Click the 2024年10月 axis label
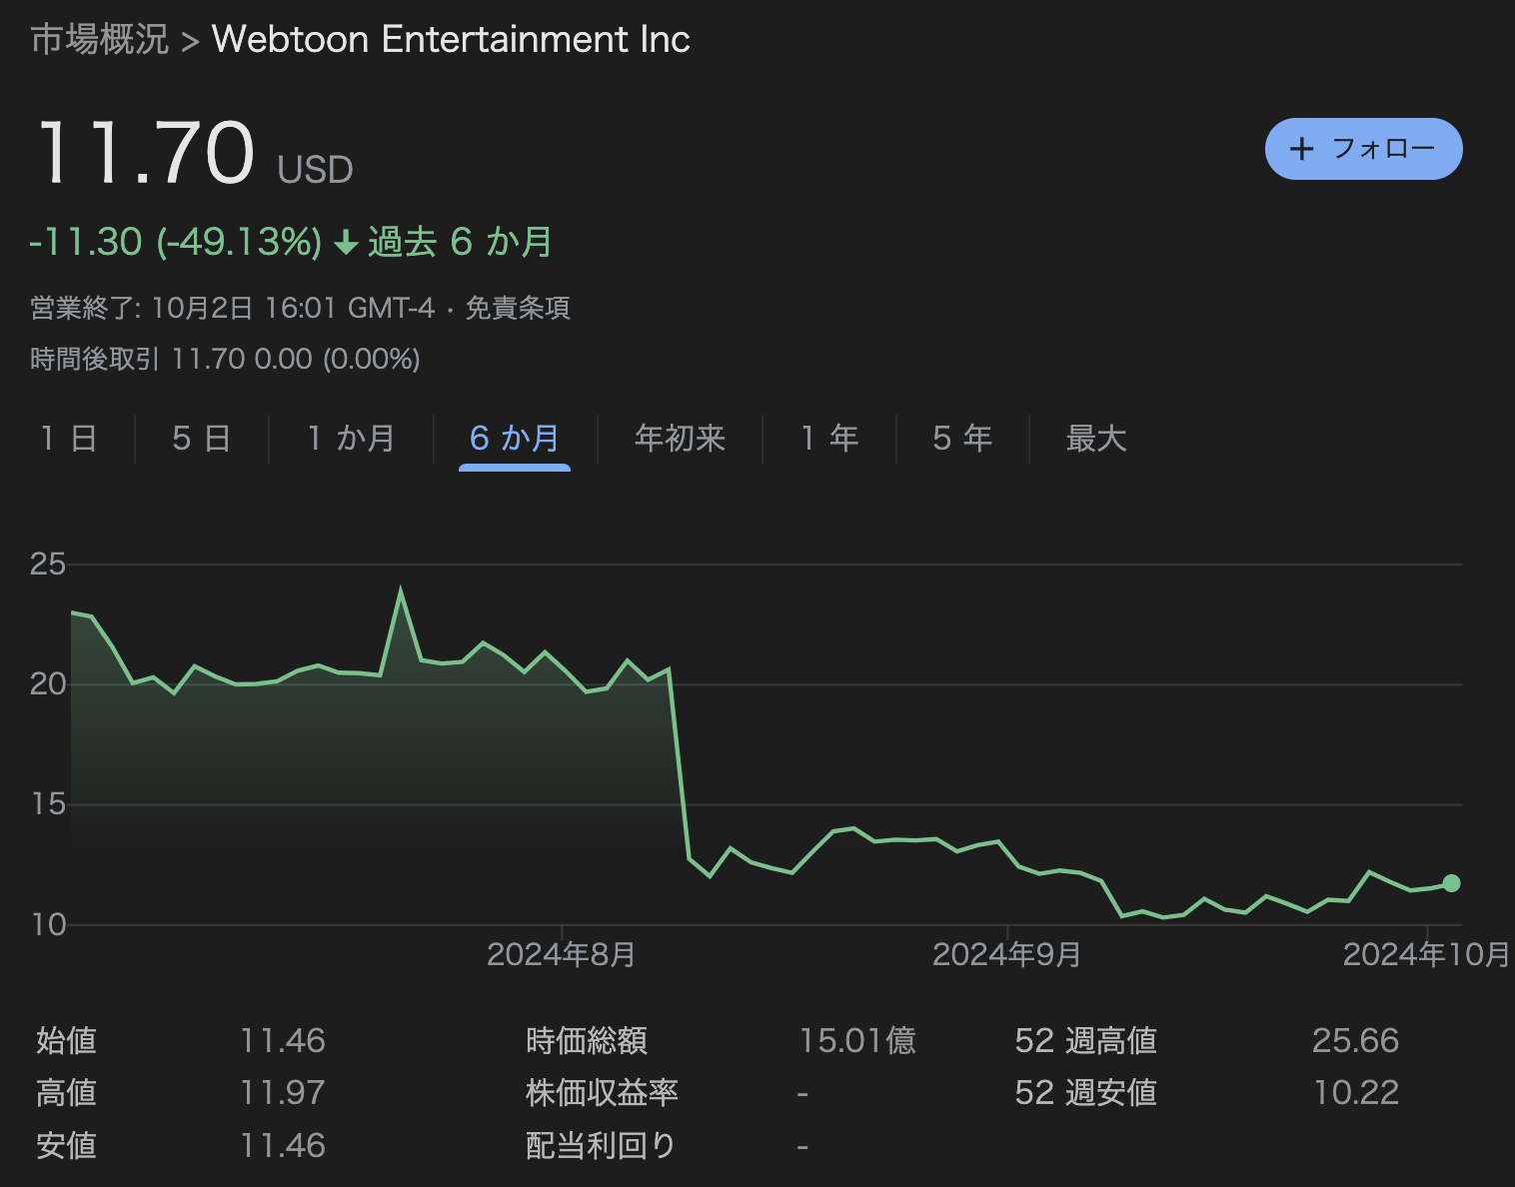The height and width of the screenshot is (1187, 1515). [x=1425, y=955]
